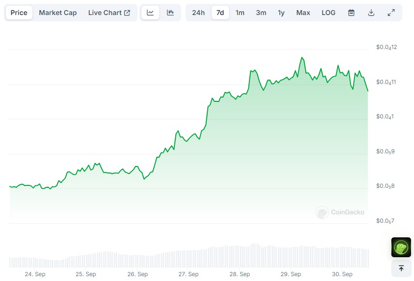Toggle the LOG scale option

[328, 13]
